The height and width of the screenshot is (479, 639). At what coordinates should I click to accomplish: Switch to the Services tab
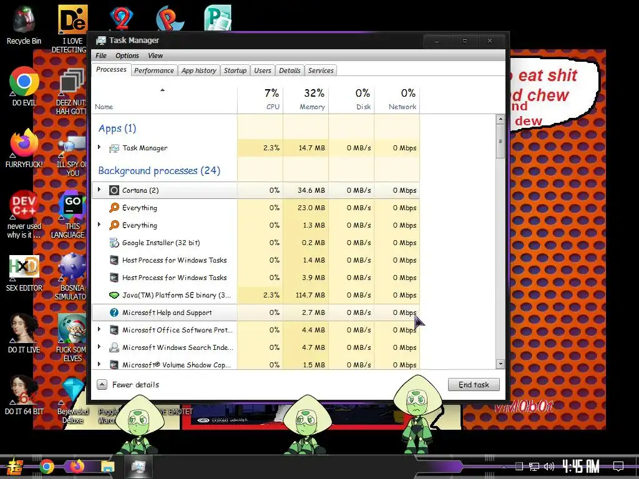(x=321, y=70)
